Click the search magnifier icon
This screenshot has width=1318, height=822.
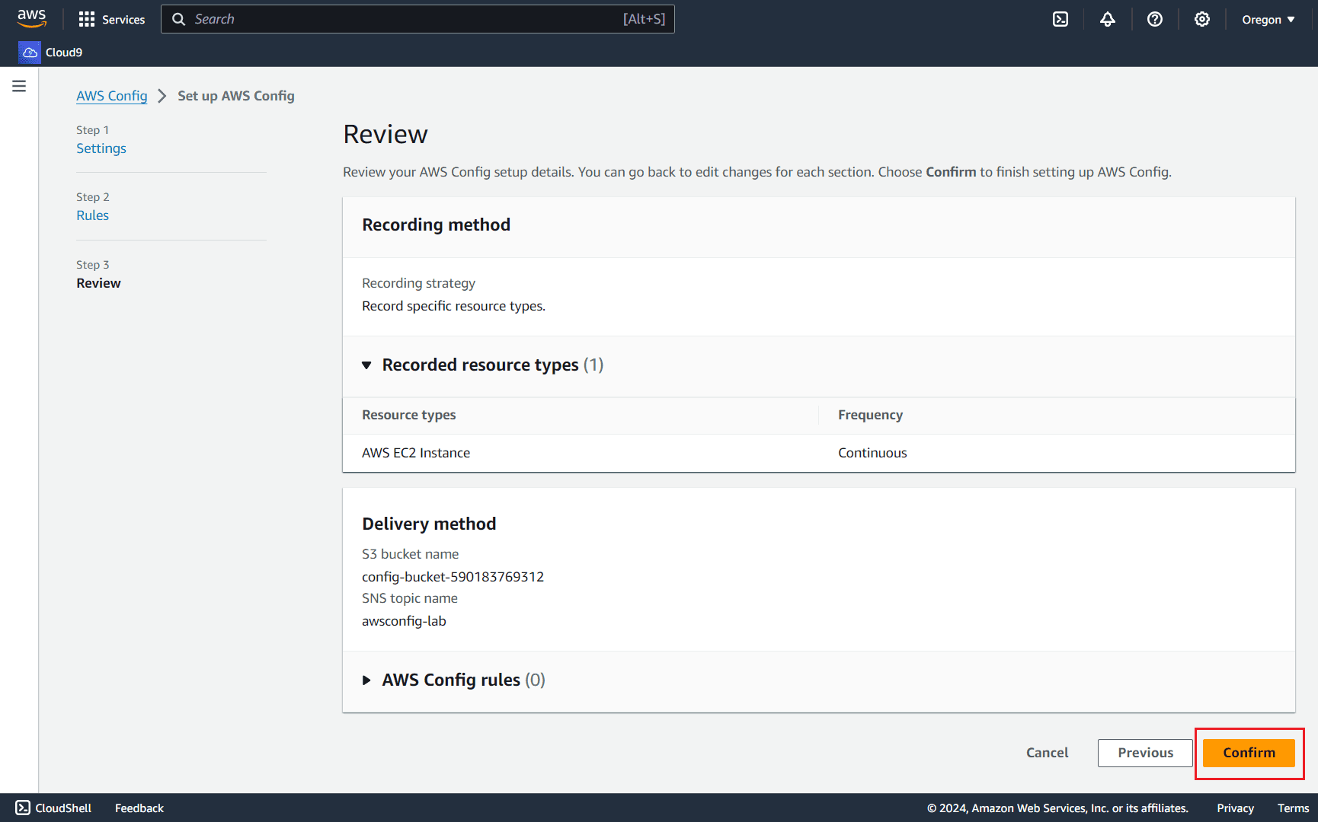coord(179,19)
